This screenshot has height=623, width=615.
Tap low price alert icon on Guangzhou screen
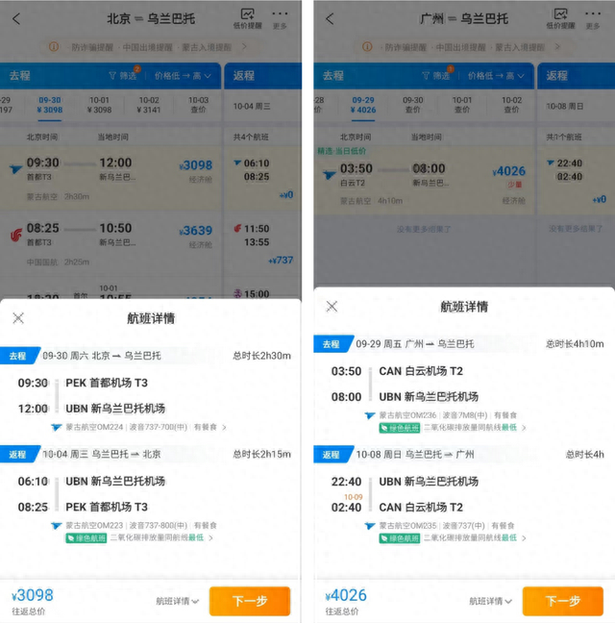560,19
